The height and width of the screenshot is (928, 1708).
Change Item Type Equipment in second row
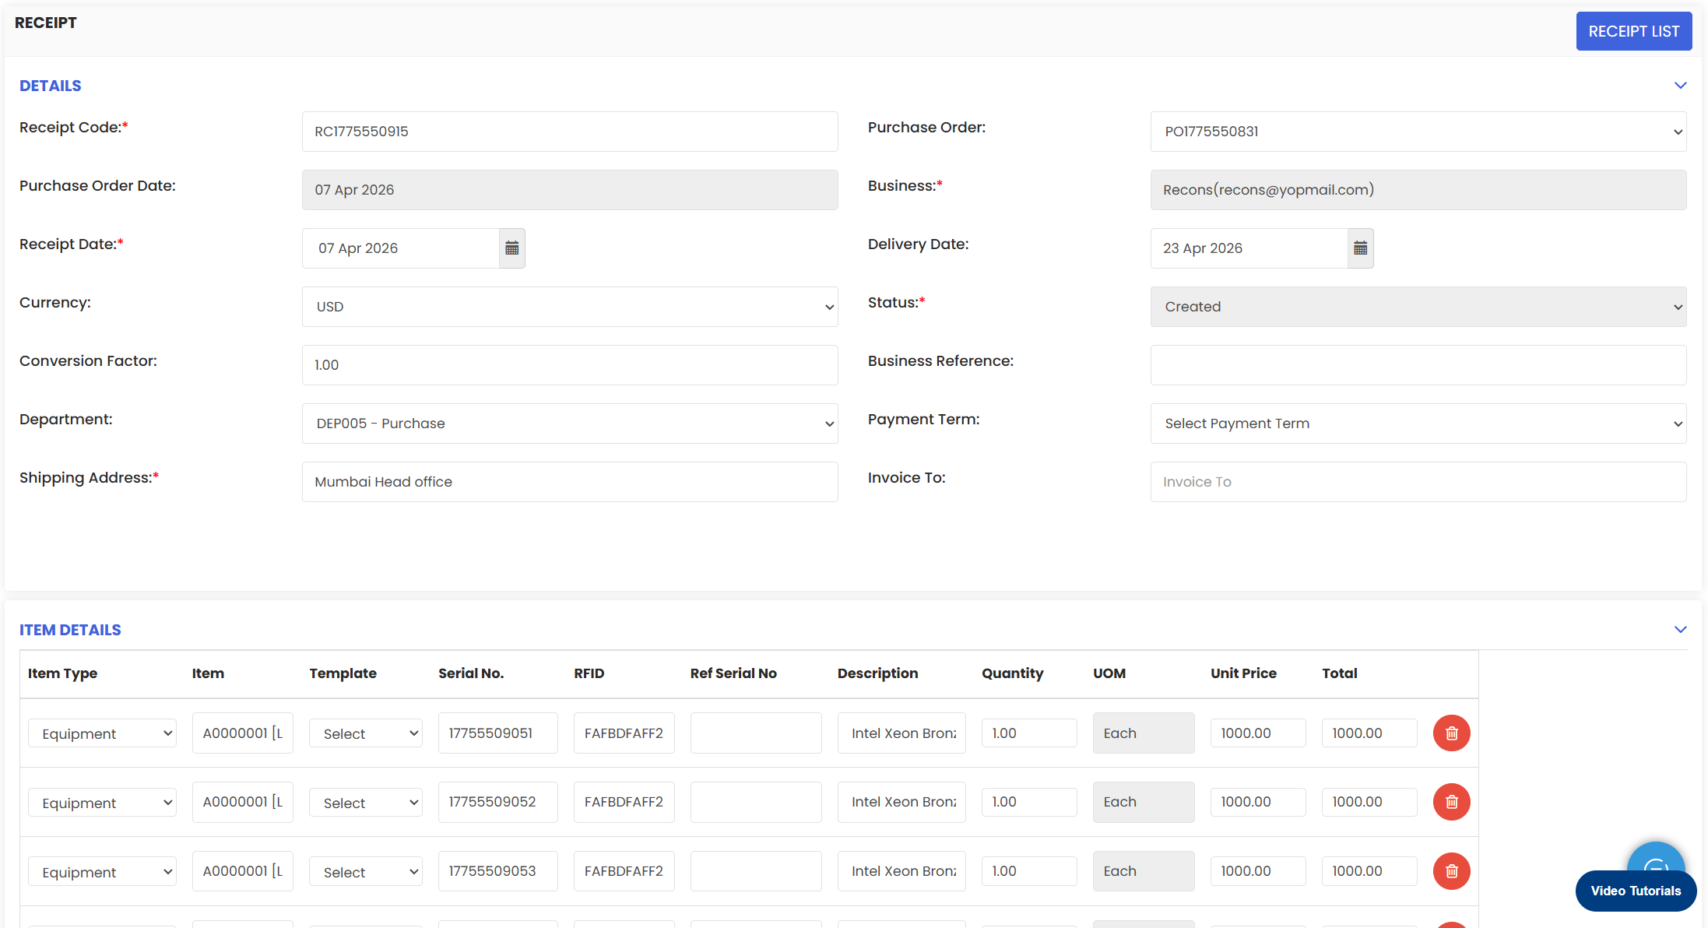[x=102, y=803]
